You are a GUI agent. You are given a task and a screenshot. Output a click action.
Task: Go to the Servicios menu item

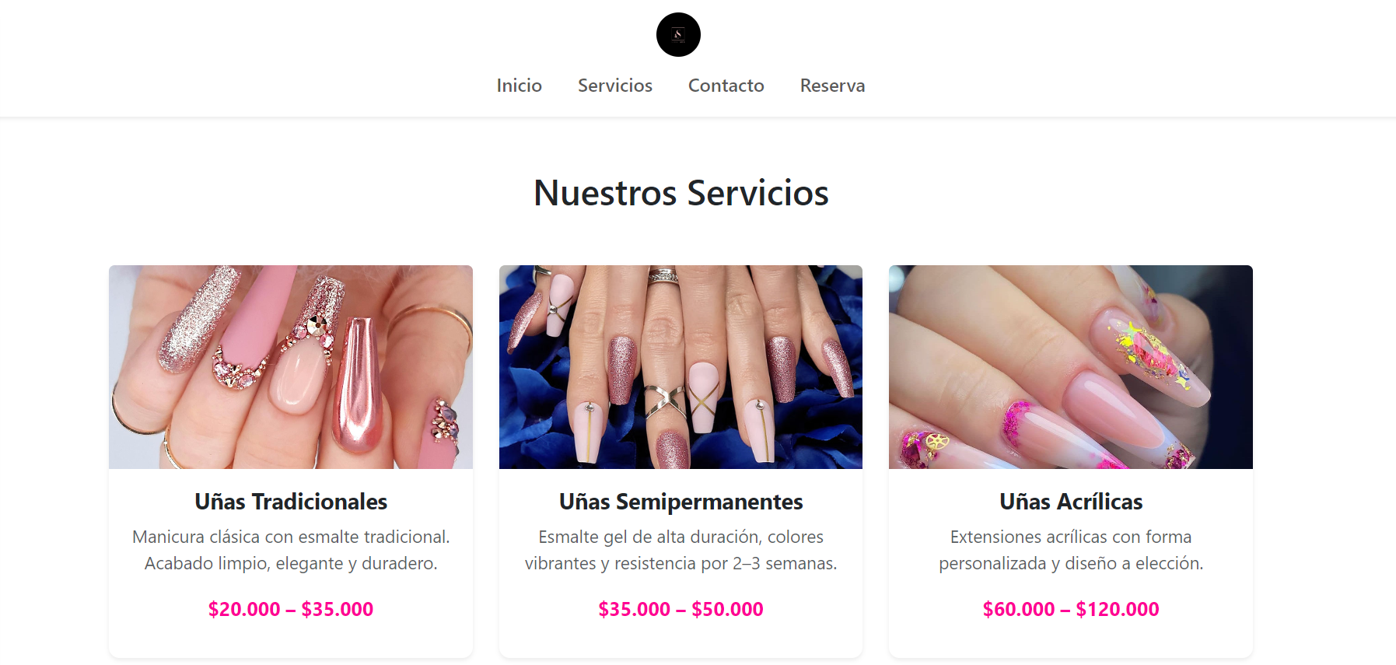tap(614, 86)
